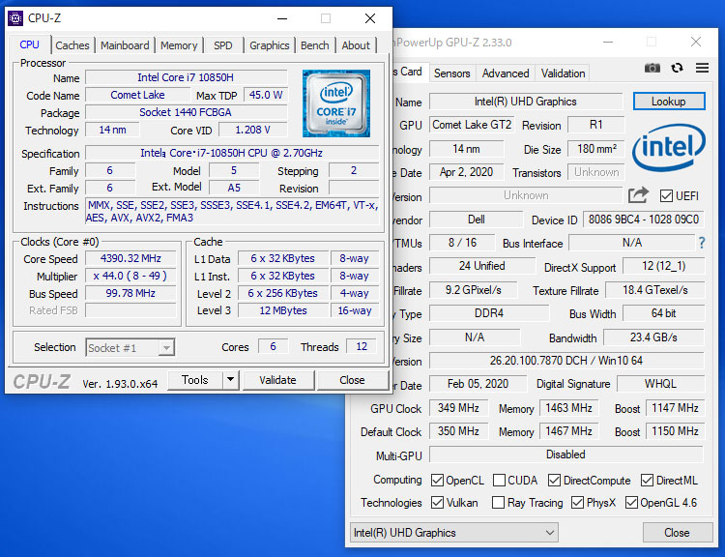Switch to the Graphics tab in CPU-Z

click(x=270, y=45)
